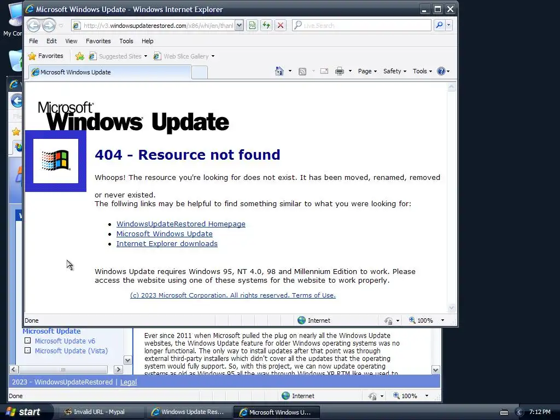Open Microsoft Update (Vista) link in back window

pos(71,351)
